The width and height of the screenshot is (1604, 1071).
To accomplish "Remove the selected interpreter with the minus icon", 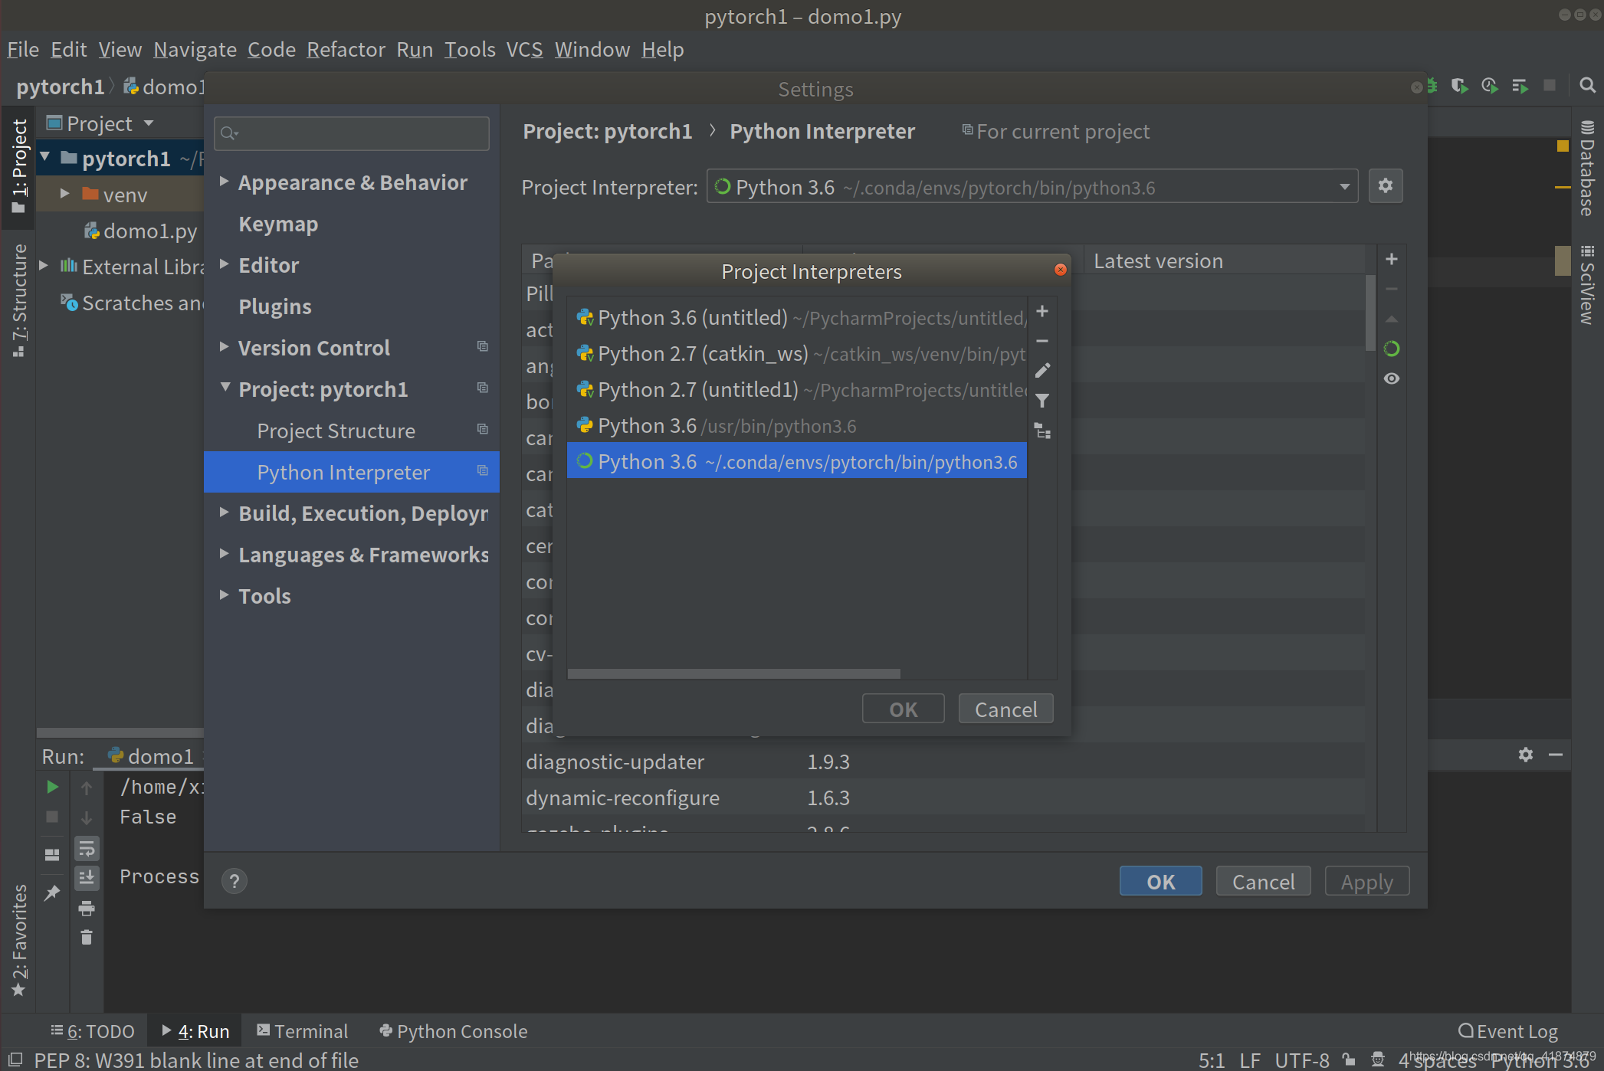I will tap(1042, 341).
